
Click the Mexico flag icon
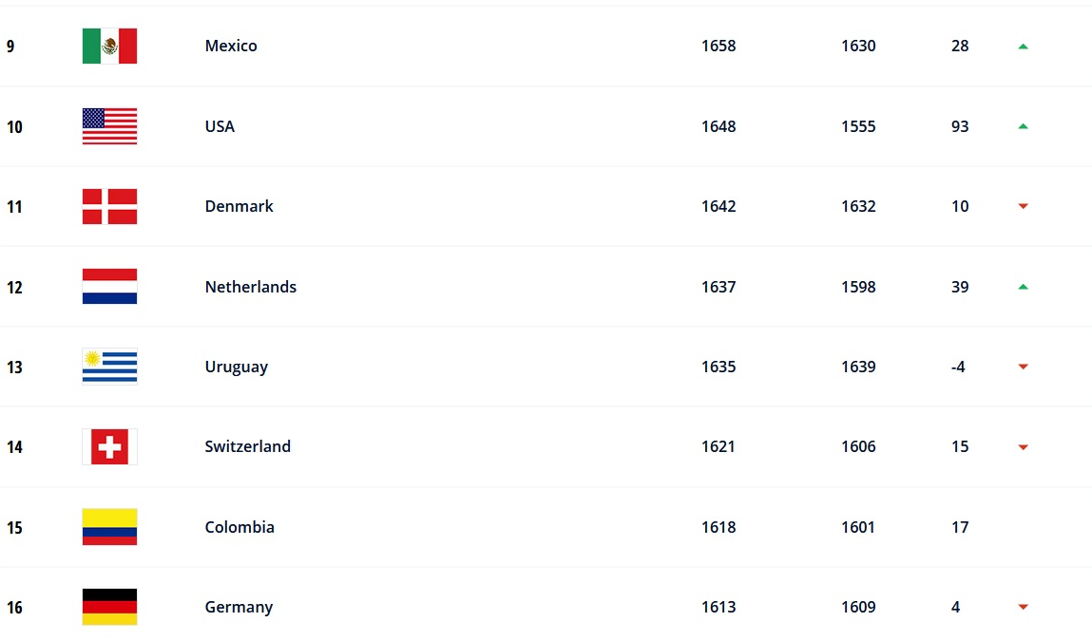(x=109, y=46)
